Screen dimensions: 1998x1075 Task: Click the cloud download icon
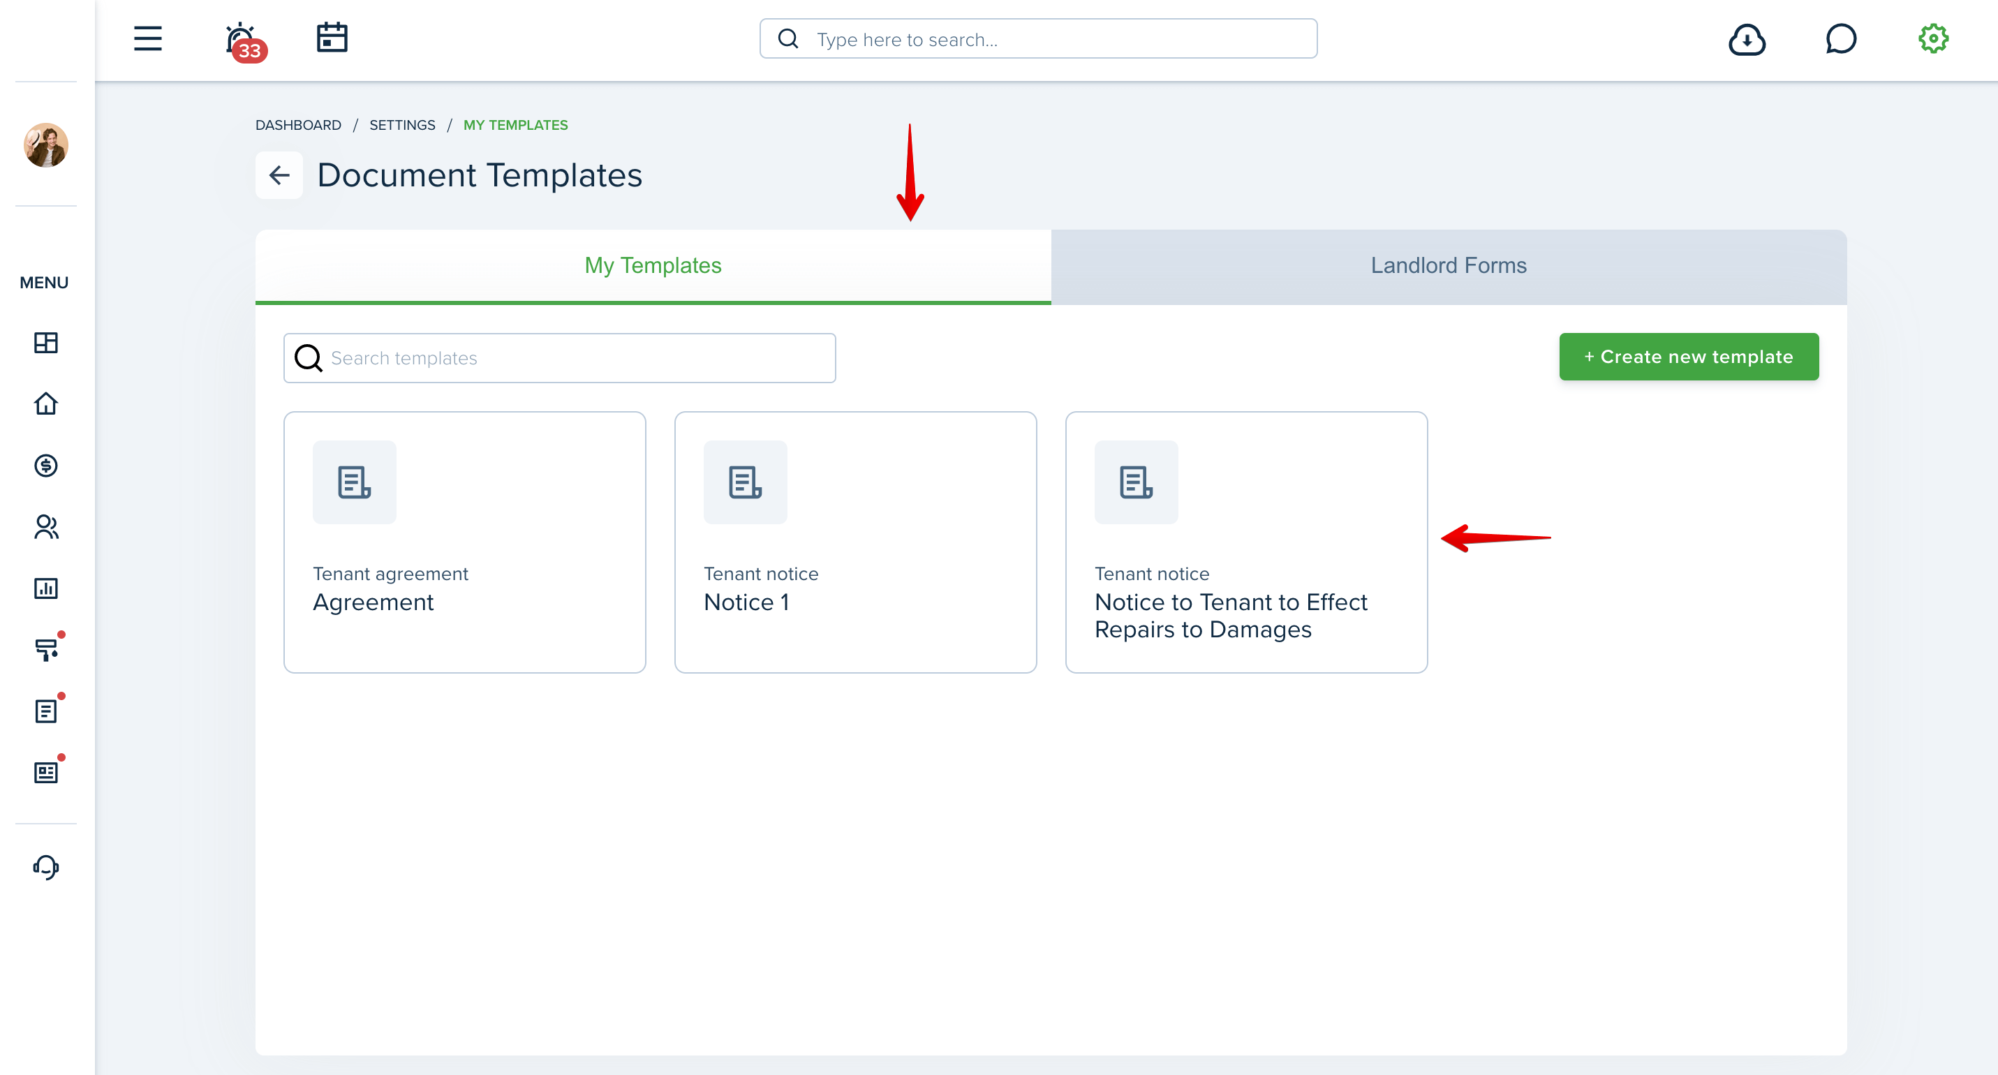coord(1747,39)
